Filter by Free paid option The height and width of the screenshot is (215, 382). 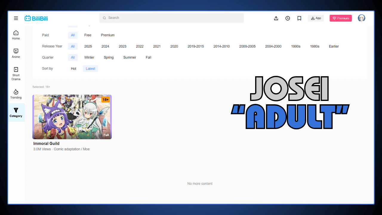point(87,35)
